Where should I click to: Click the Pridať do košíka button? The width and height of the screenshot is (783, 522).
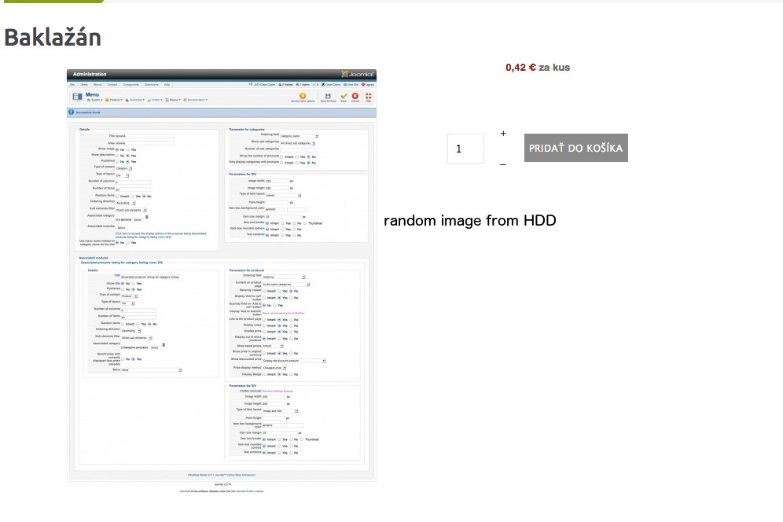click(x=575, y=148)
